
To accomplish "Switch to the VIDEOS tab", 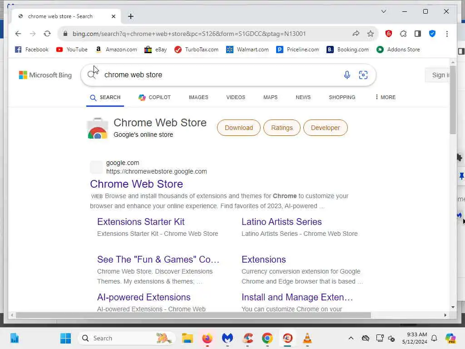I will (236, 97).
